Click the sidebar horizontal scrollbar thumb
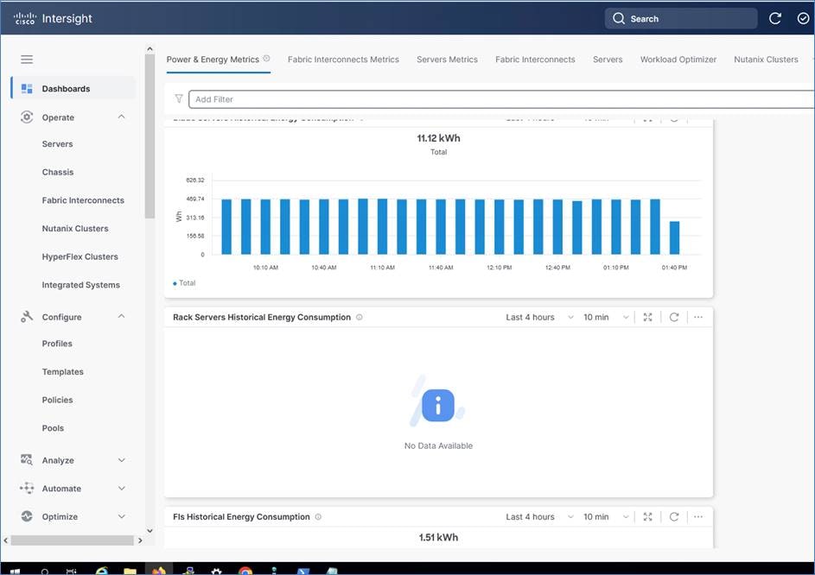Viewport: 815px width, 575px height. [73, 540]
